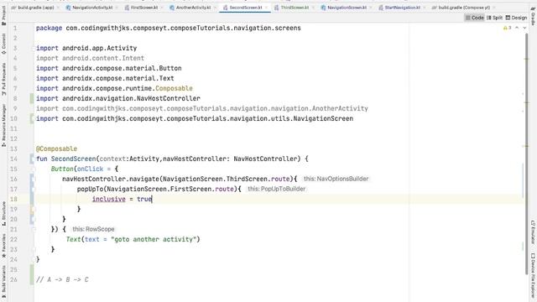Close the NavigationActivity.kt tab
The width and height of the screenshot is (537, 302).
117,8
